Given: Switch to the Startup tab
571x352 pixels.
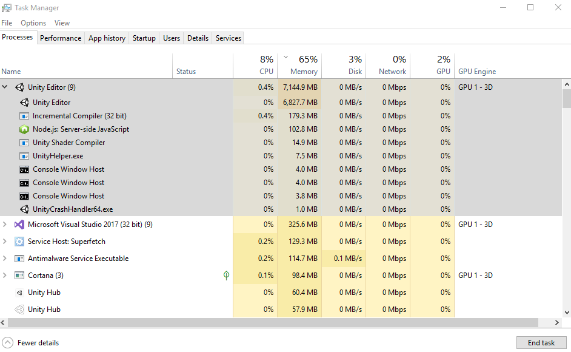Looking at the screenshot, I should click(144, 38).
